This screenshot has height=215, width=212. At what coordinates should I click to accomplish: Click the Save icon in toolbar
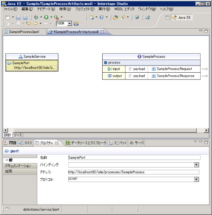tap(18, 17)
